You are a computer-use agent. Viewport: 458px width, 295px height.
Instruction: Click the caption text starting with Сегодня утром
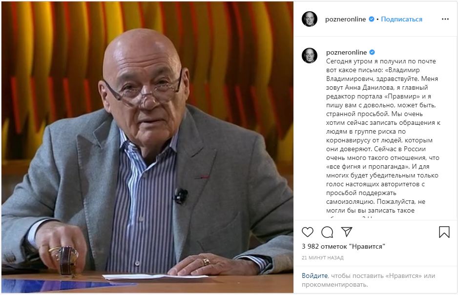383,136
